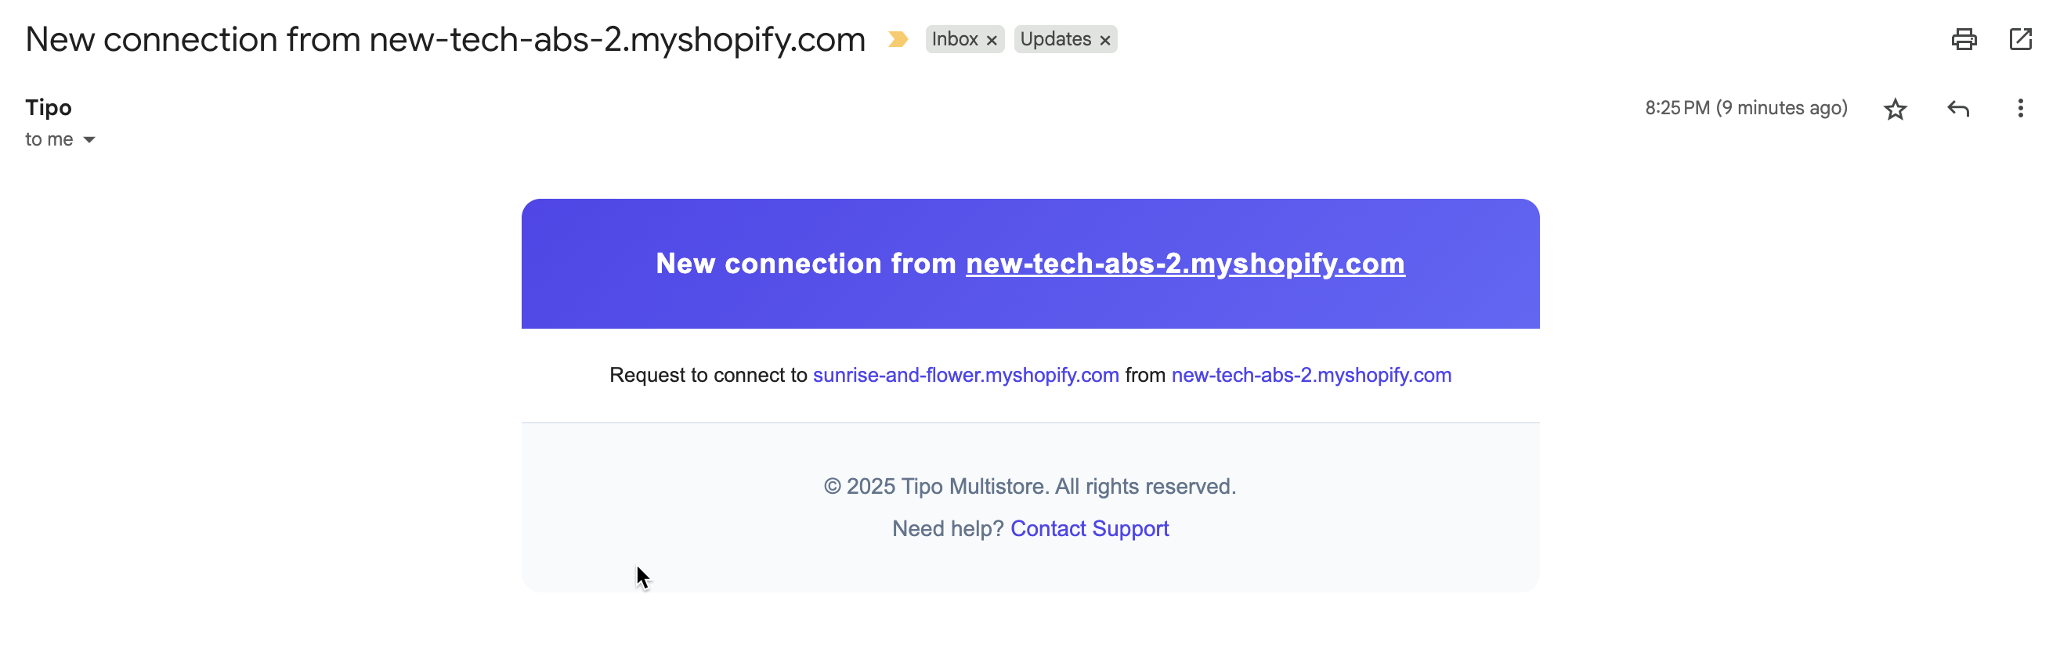The image size is (2060, 648).
Task: Open the new-tech-abs-2 link in purple banner
Action: tap(1184, 264)
